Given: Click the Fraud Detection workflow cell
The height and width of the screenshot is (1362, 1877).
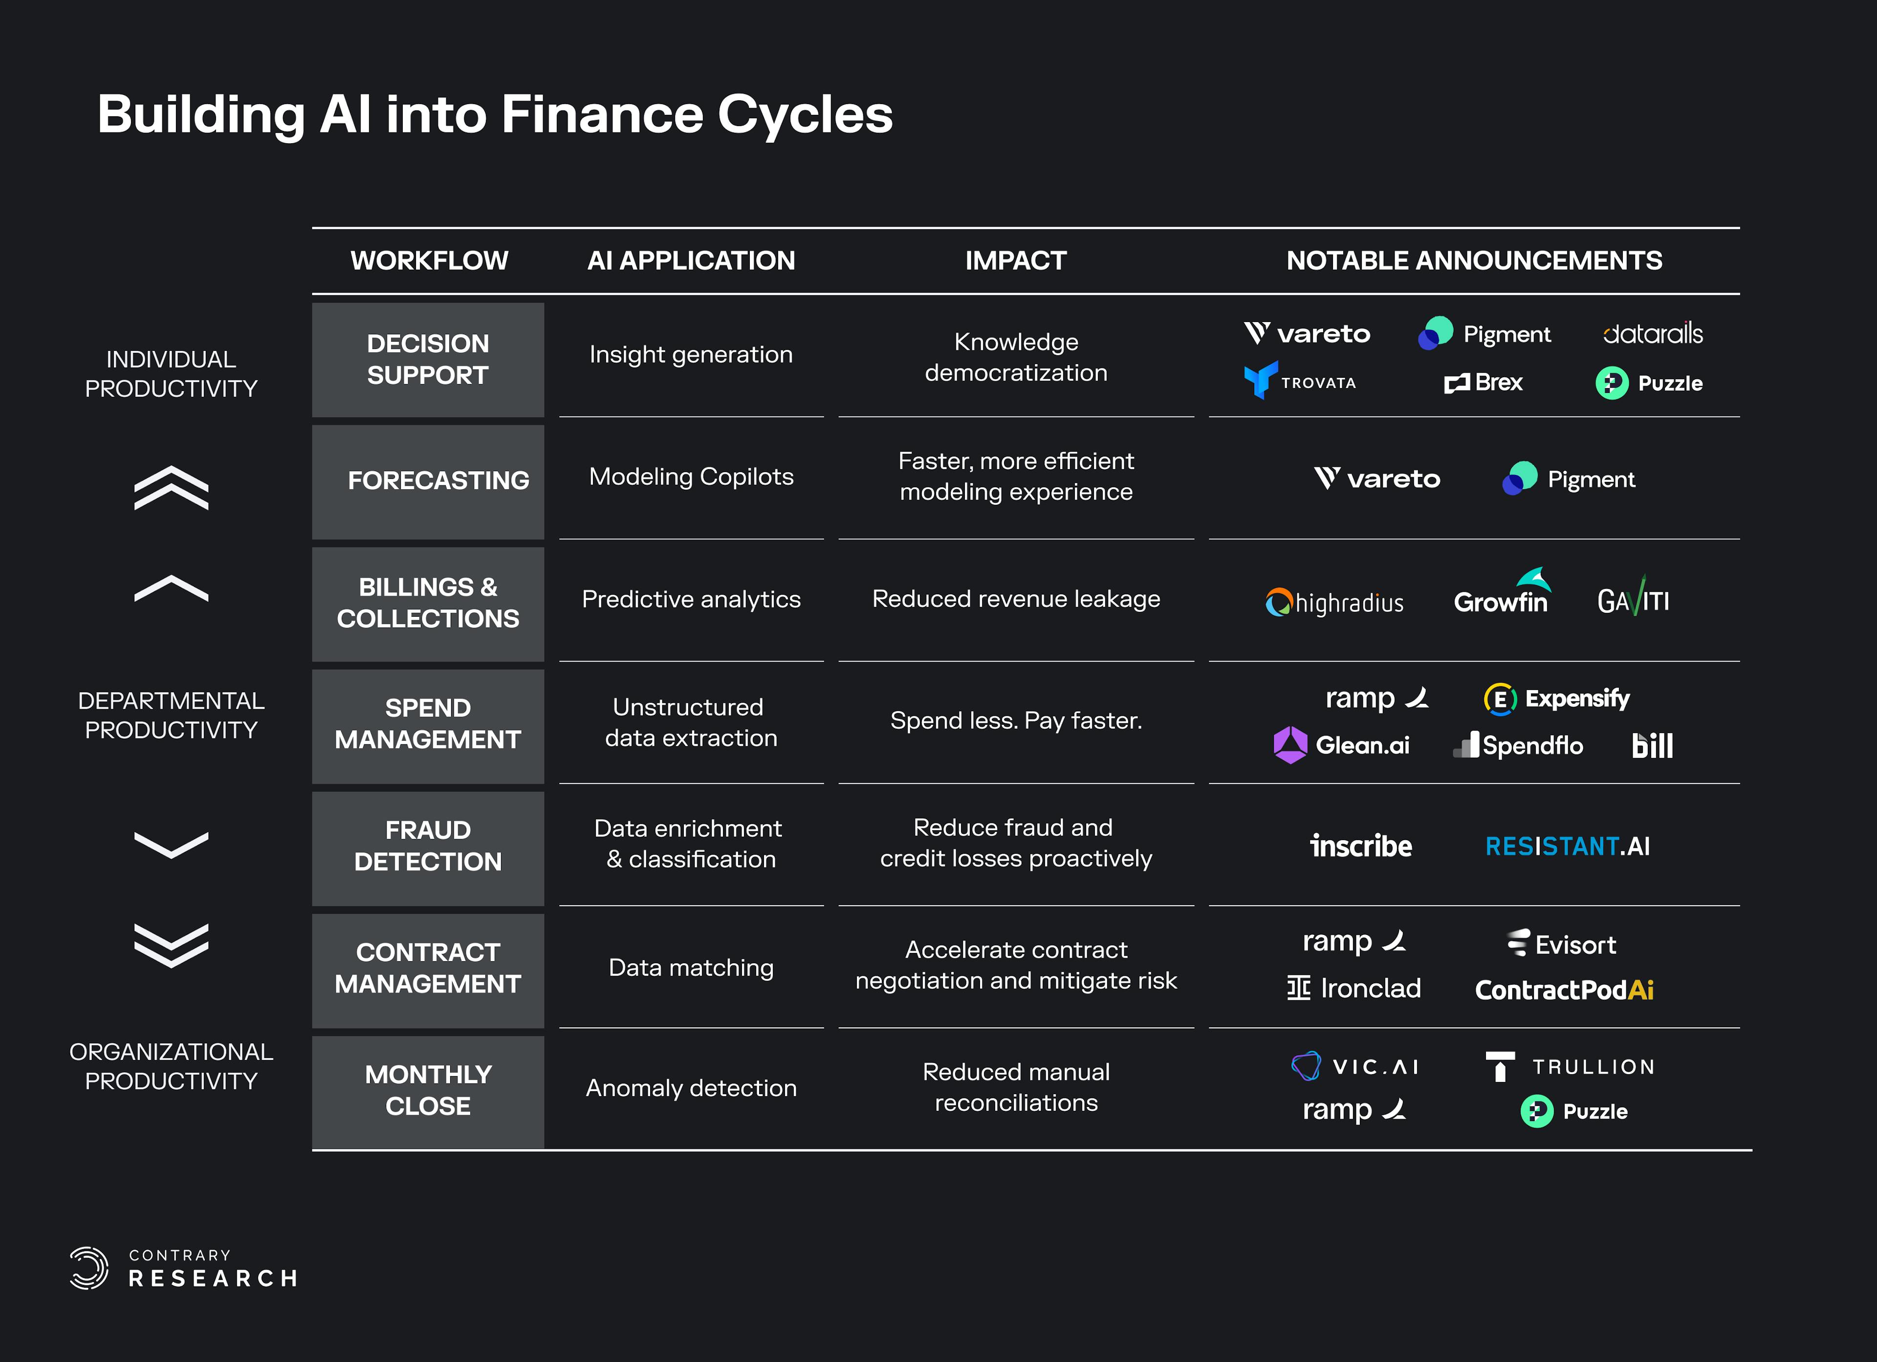Looking at the screenshot, I should coord(428,845).
